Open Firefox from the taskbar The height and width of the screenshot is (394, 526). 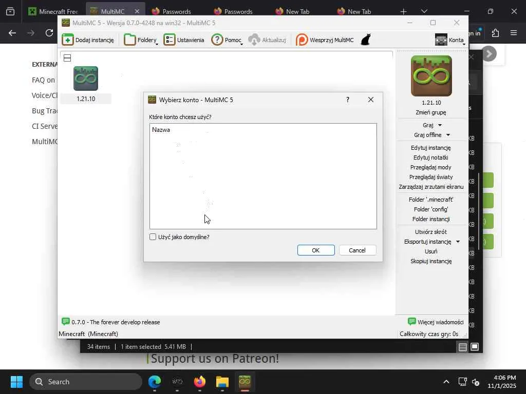[x=200, y=382]
